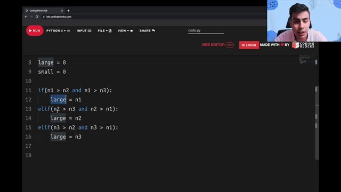
Task: Click 'large = n3' on line 16
Action: tap(66, 137)
